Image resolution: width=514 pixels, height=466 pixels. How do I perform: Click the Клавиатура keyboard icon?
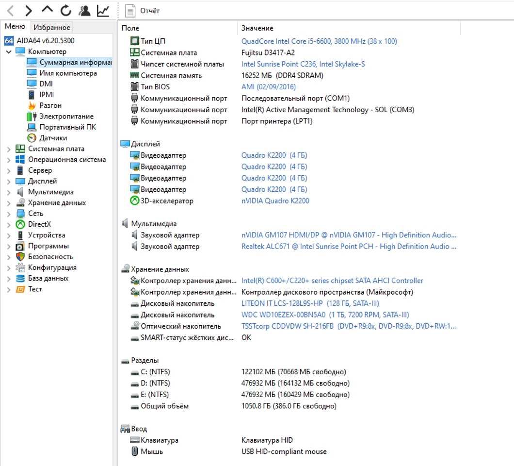coord(134,440)
